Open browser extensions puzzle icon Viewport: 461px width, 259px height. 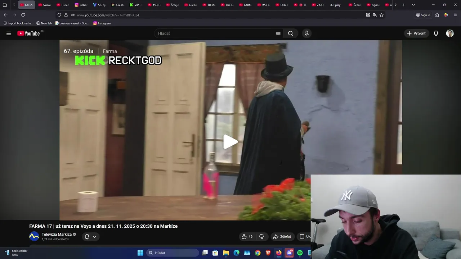coord(437,15)
